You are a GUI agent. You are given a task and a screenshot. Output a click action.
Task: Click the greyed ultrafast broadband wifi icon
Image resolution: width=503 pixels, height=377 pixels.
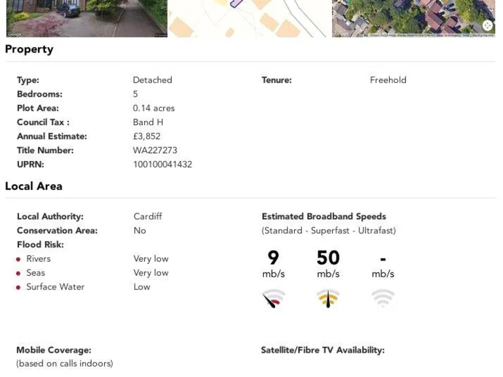383,298
